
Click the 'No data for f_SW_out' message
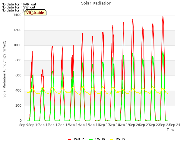18,7
